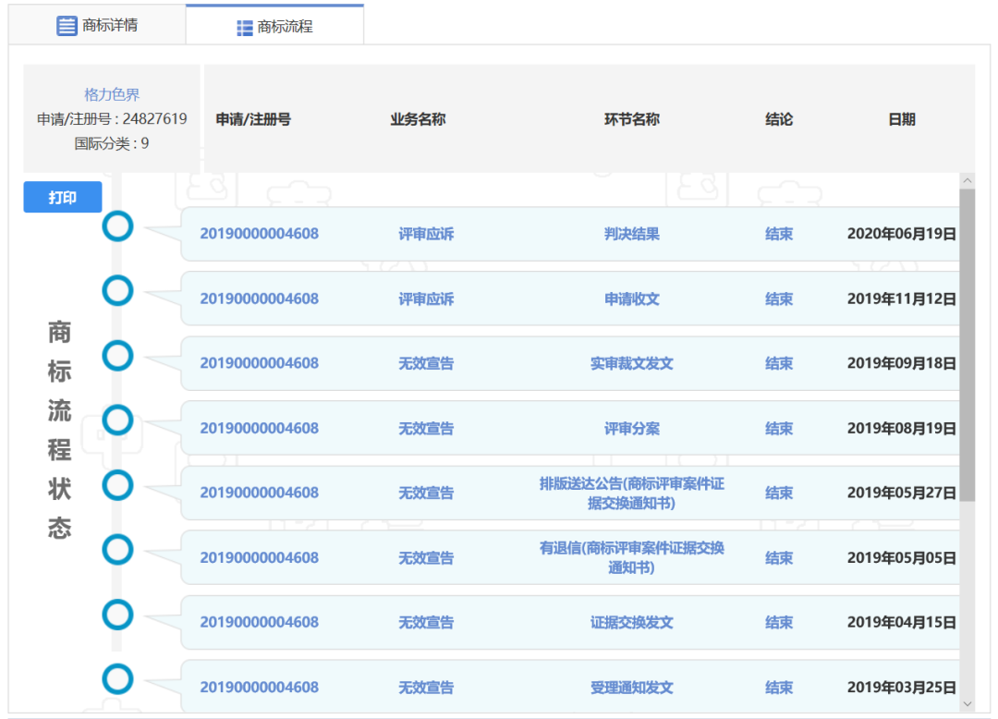Click the 商标详情 tab list icon
998x719 pixels.
coord(67,26)
